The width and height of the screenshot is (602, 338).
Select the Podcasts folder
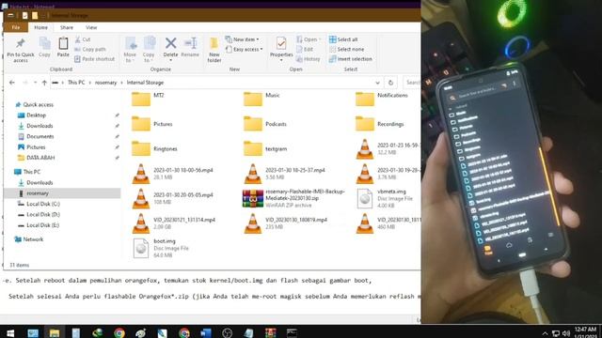265,124
